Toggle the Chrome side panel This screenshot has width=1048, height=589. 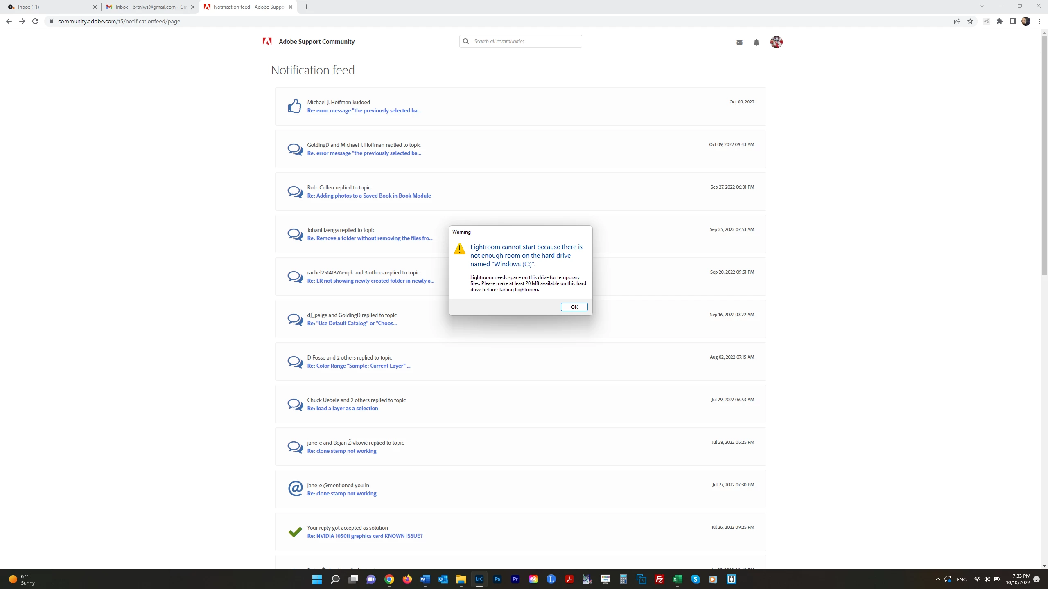pos(1013,21)
